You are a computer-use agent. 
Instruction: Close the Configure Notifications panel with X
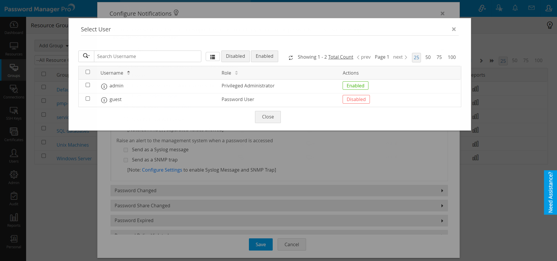click(442, 13)
